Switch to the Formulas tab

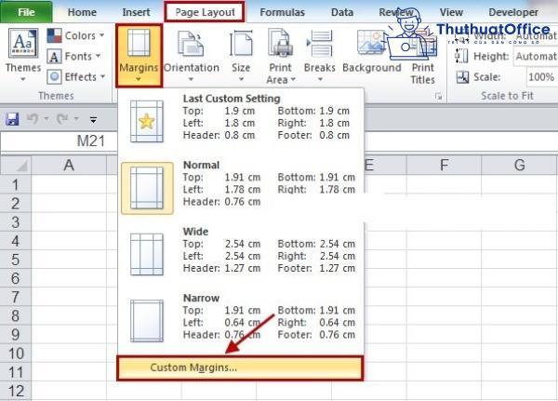click(x=282, y=12)
